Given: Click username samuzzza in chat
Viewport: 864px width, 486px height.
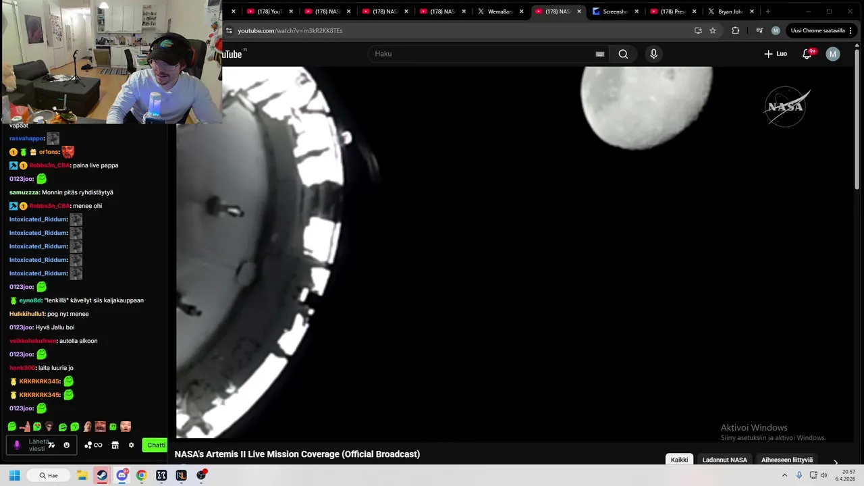Looking at the screenshot, I should click(24, 192).
